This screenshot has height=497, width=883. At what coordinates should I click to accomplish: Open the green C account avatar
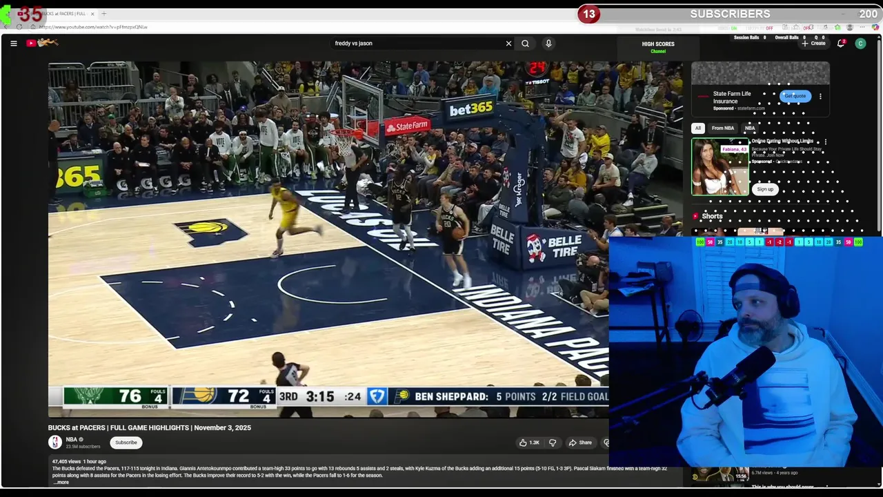pyautogui.click(x=860, y=43)
